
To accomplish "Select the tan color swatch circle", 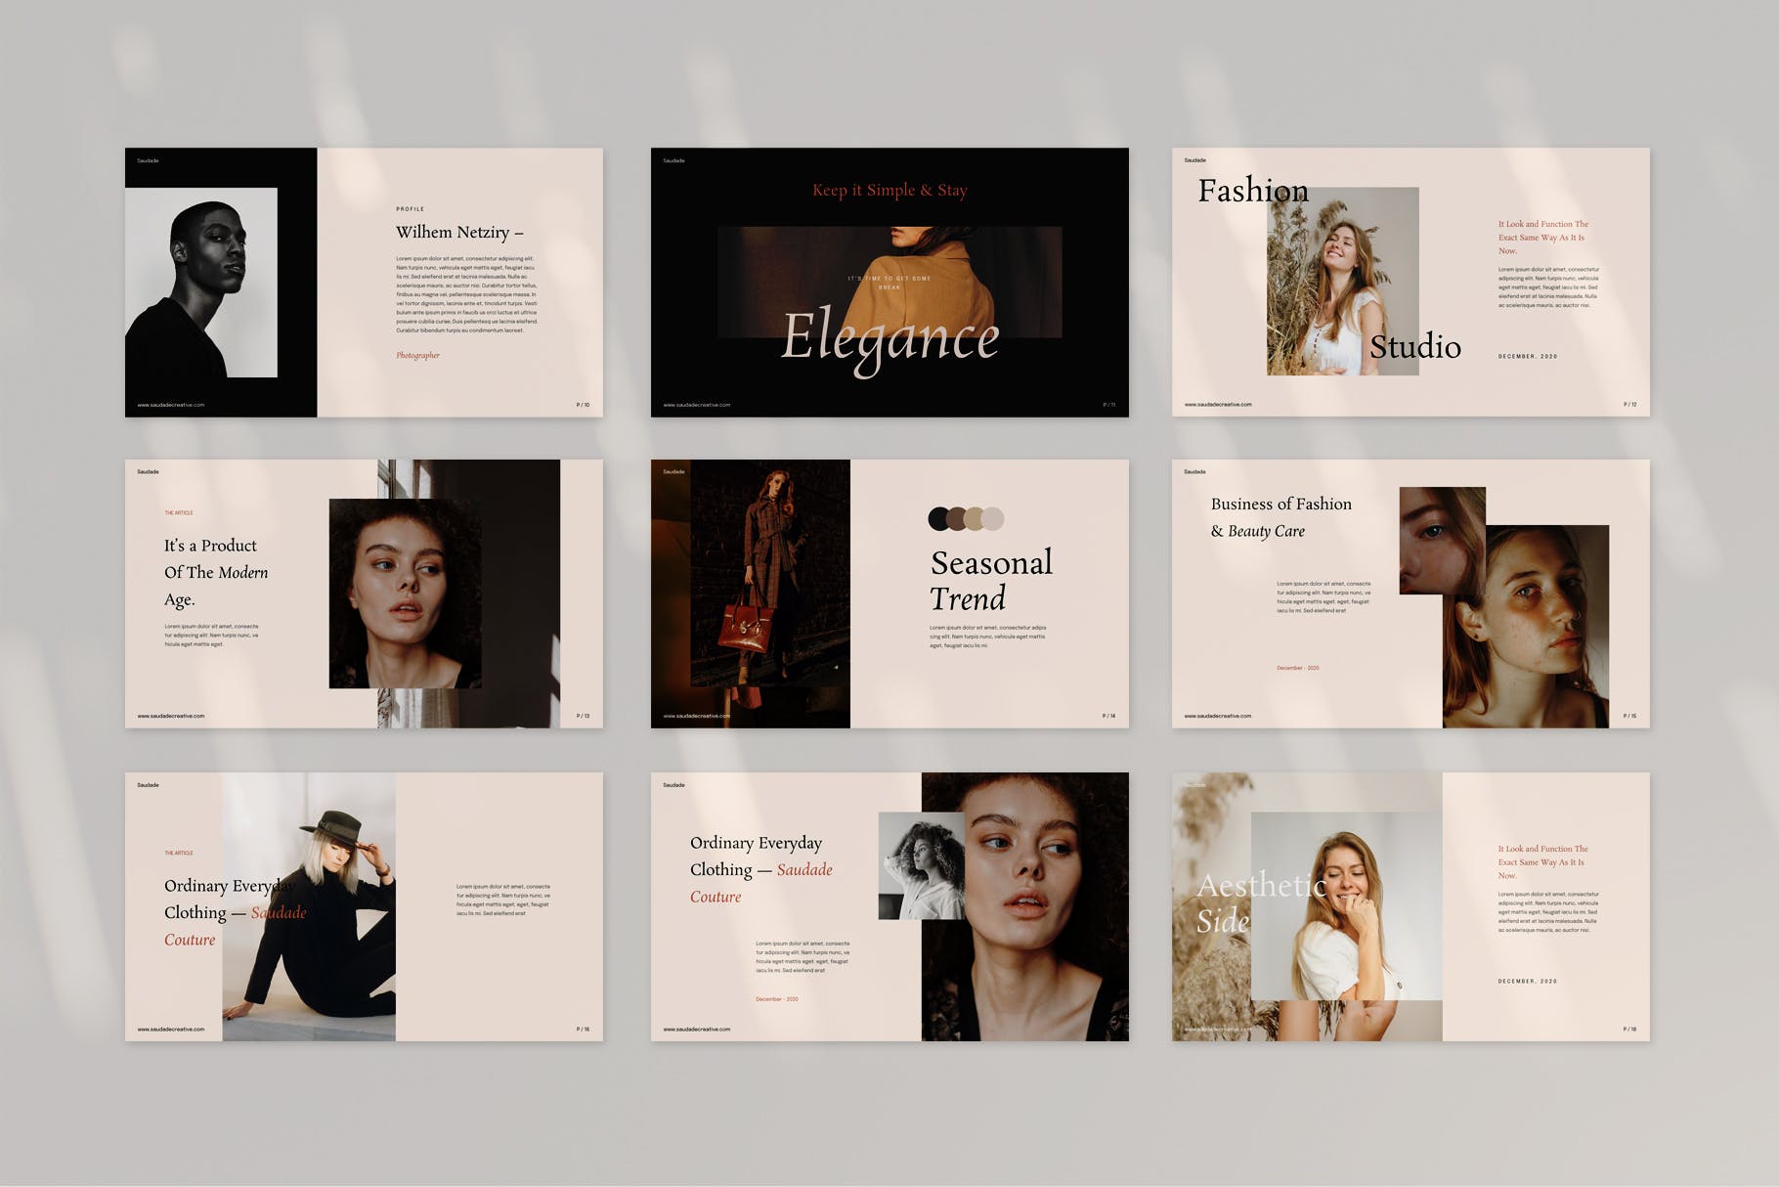I will (x=975, y=518).
